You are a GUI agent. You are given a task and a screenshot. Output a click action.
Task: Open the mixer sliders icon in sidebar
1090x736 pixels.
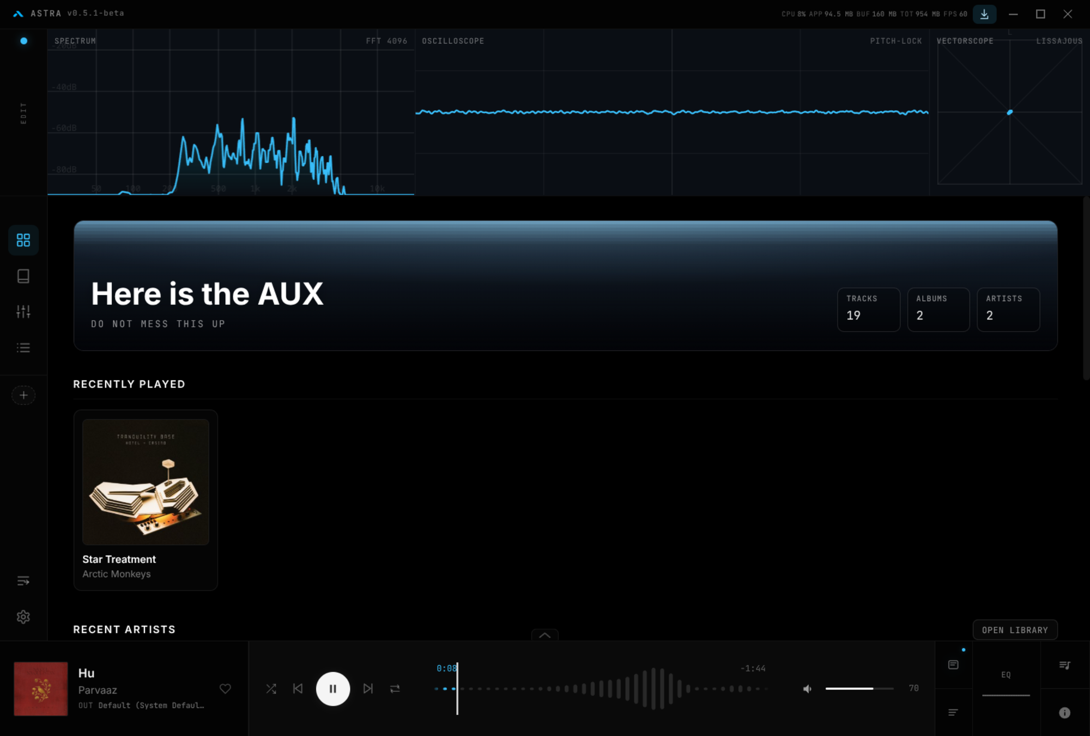[23, 312]
